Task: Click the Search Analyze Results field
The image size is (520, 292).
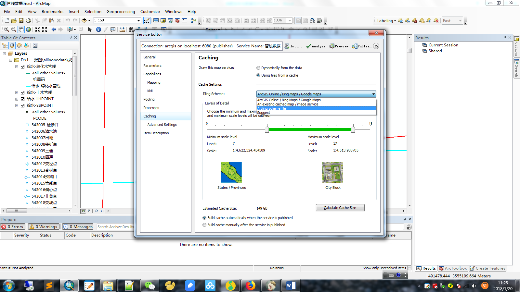Action: [x=115, y=227]
